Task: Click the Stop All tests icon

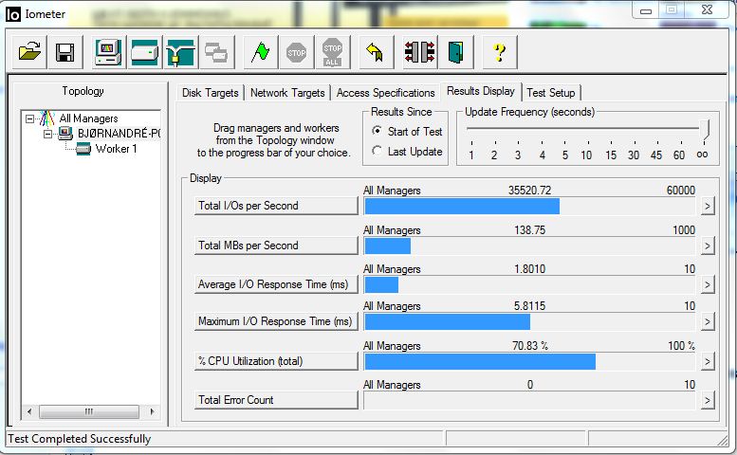Action: point(332,51)
